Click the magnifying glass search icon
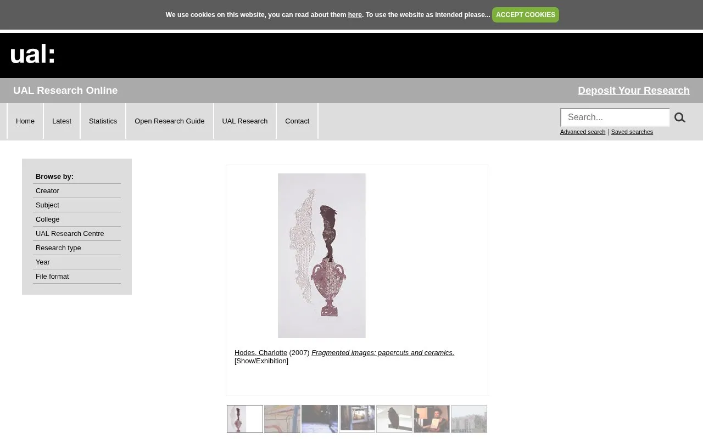Image resolution: width=703 pixels, height=439 pixels. pos(680,117)
